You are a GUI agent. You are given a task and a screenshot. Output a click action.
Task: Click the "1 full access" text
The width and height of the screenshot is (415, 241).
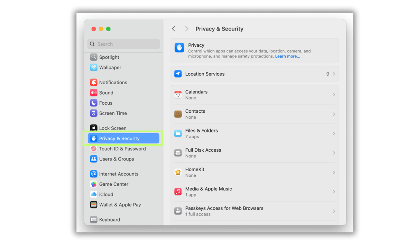(x=198, y=214)
